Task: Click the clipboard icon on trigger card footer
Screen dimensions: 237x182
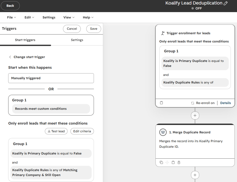Action: [161, 103]
